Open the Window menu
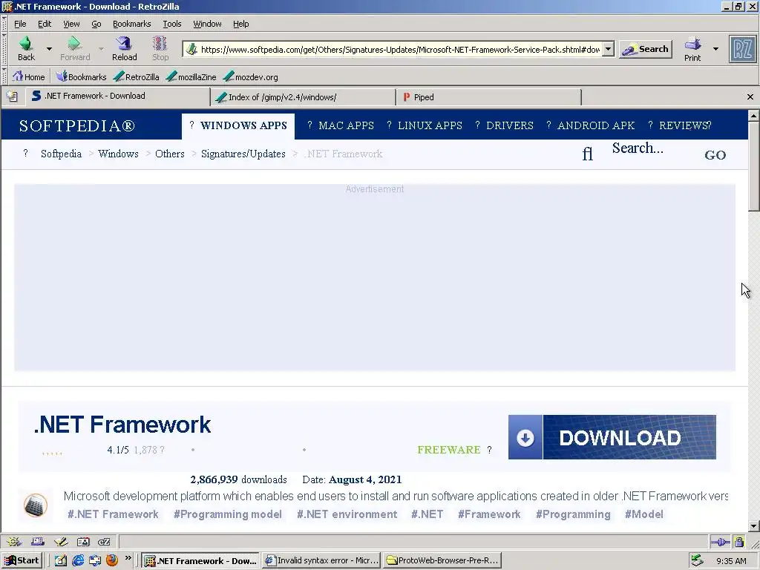760x570 pixels. coord(207,24)
